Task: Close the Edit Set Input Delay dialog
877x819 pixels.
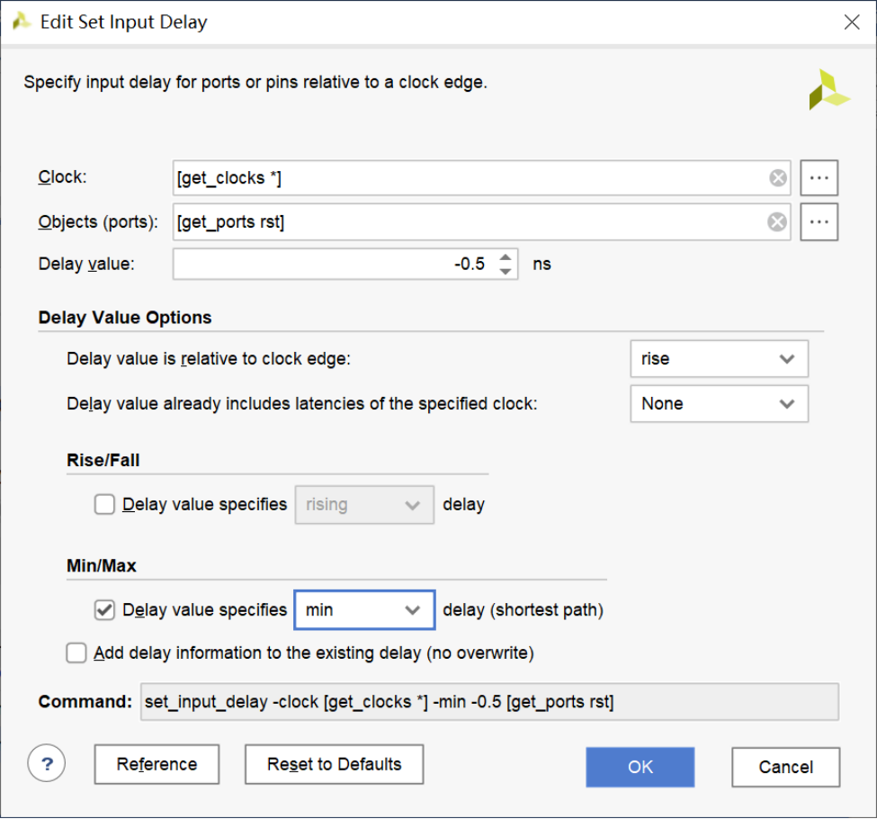Action: [x=851, y=22]
